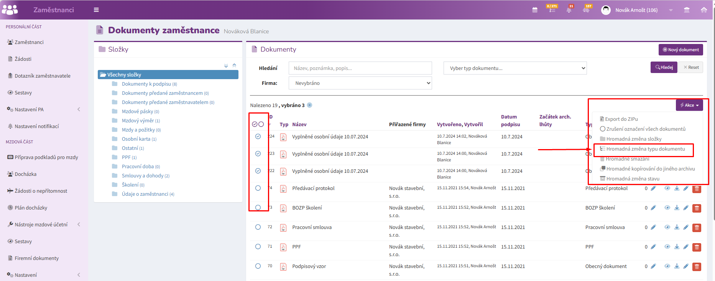Download the Pracovní smlouva document
The height and width of the screenshot is (281, 715).
click(x=677, y=227)
